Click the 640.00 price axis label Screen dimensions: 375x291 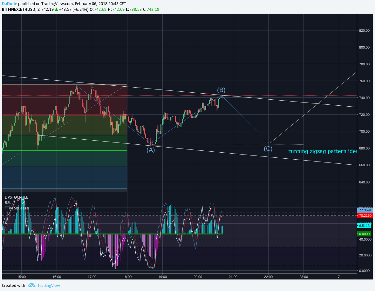[364, 182]
